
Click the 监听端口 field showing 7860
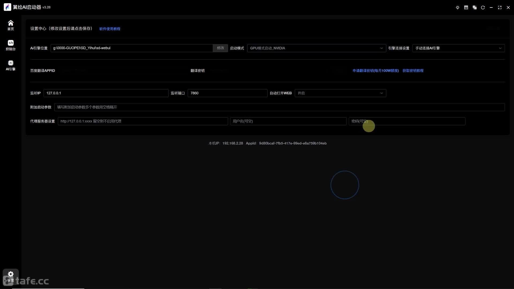[x=228, y=93]
